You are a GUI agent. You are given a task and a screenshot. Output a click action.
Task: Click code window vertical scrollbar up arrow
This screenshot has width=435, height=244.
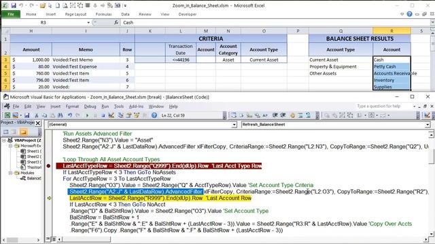(431, 134)
